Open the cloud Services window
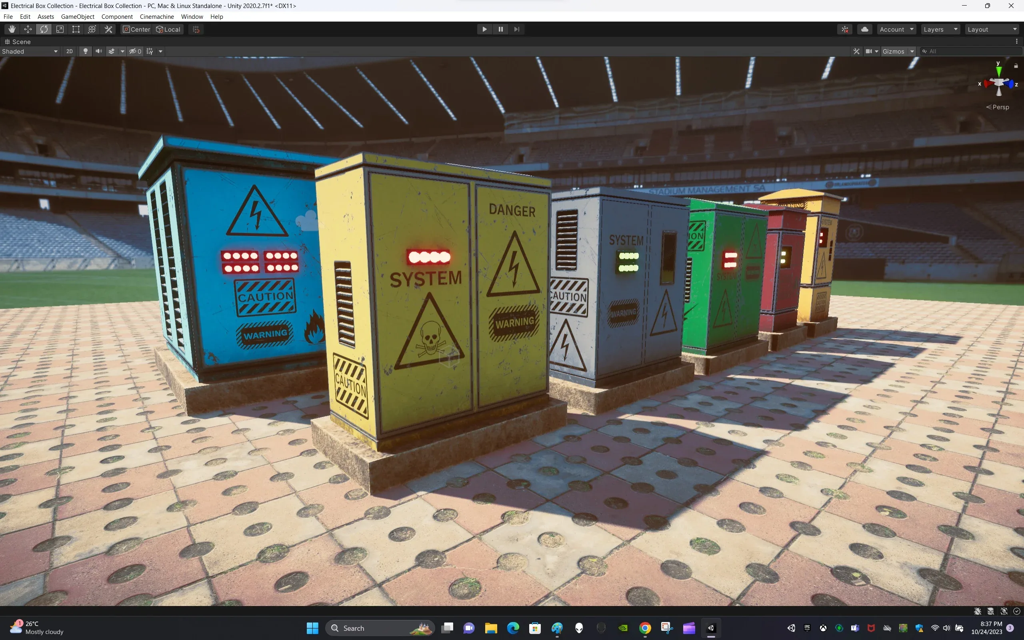 pyautogui.click(x=865, y=29)
